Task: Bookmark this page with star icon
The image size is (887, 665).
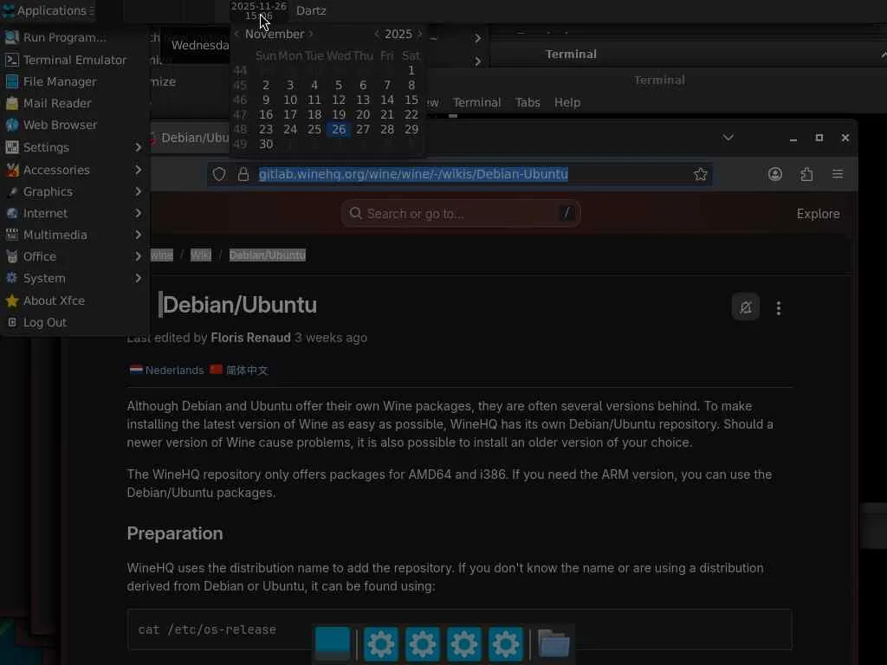Action: 700,174
